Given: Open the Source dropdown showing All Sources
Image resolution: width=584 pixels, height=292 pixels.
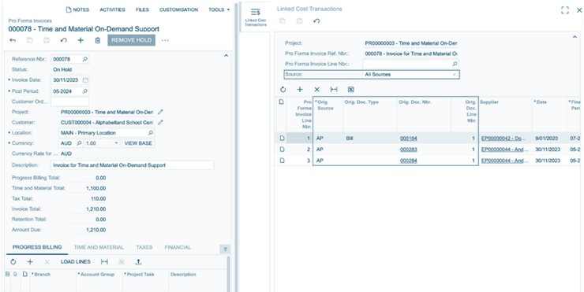Looking at the screenshot, I should click(411, 74).
